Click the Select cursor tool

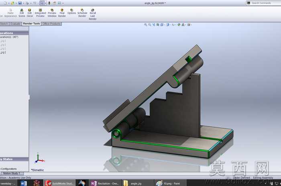coord(42,3)
